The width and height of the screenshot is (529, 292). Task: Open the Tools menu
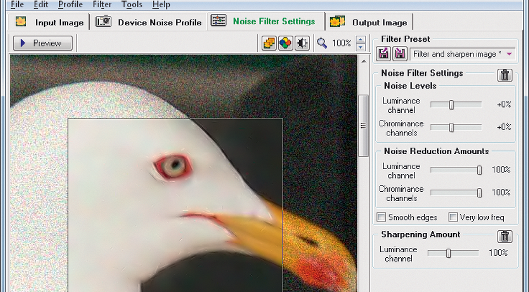pos(132,4)
